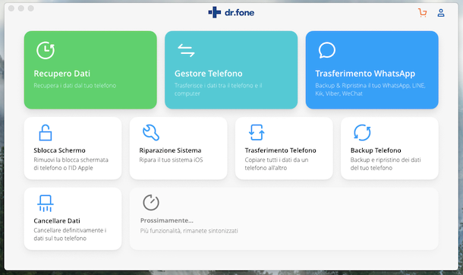Image resolution: width=463 pixels, height=275 pixels.
Task: Click the Cancellare Dati shredder icon
Action: (x=46, y=204)
